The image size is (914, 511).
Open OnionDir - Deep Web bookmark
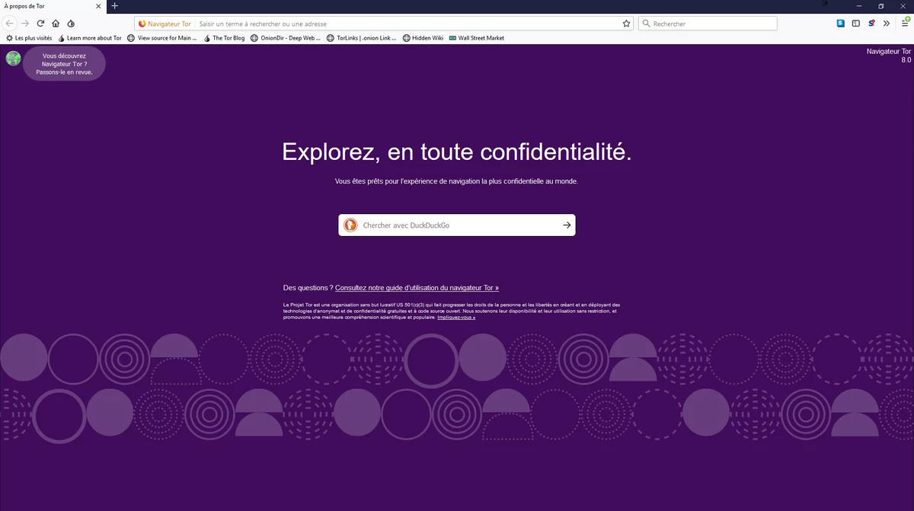pos(286,38)
